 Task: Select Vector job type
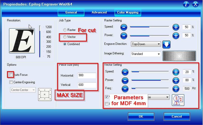click(x=65, y=37)
